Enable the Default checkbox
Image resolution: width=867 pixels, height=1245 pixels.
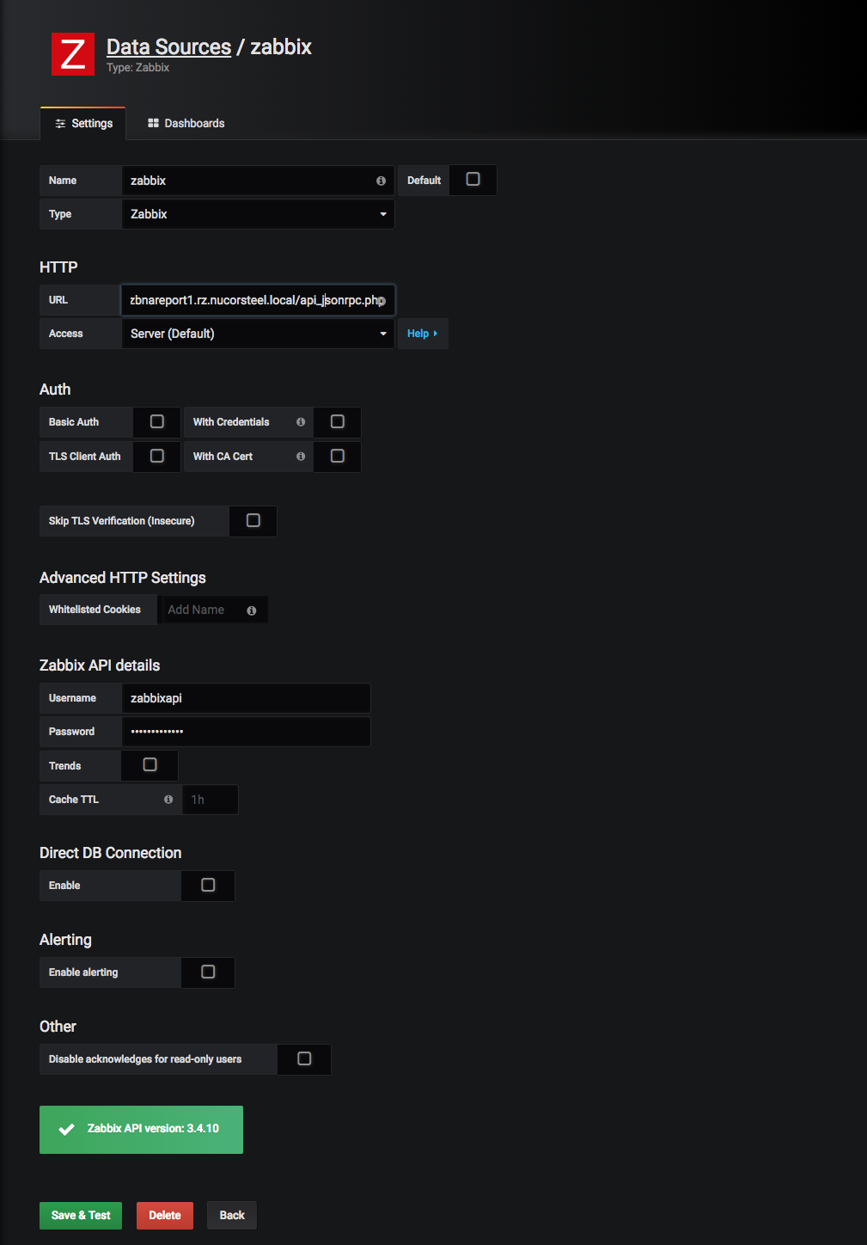coord(473,180)
